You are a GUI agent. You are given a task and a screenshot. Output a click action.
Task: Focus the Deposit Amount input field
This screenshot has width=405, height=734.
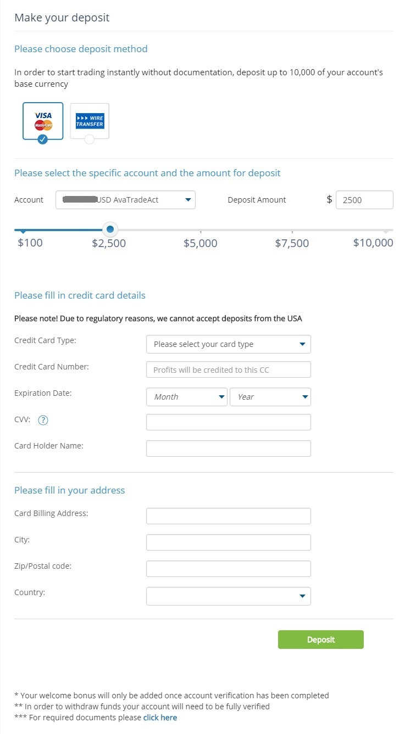(364, 200)
